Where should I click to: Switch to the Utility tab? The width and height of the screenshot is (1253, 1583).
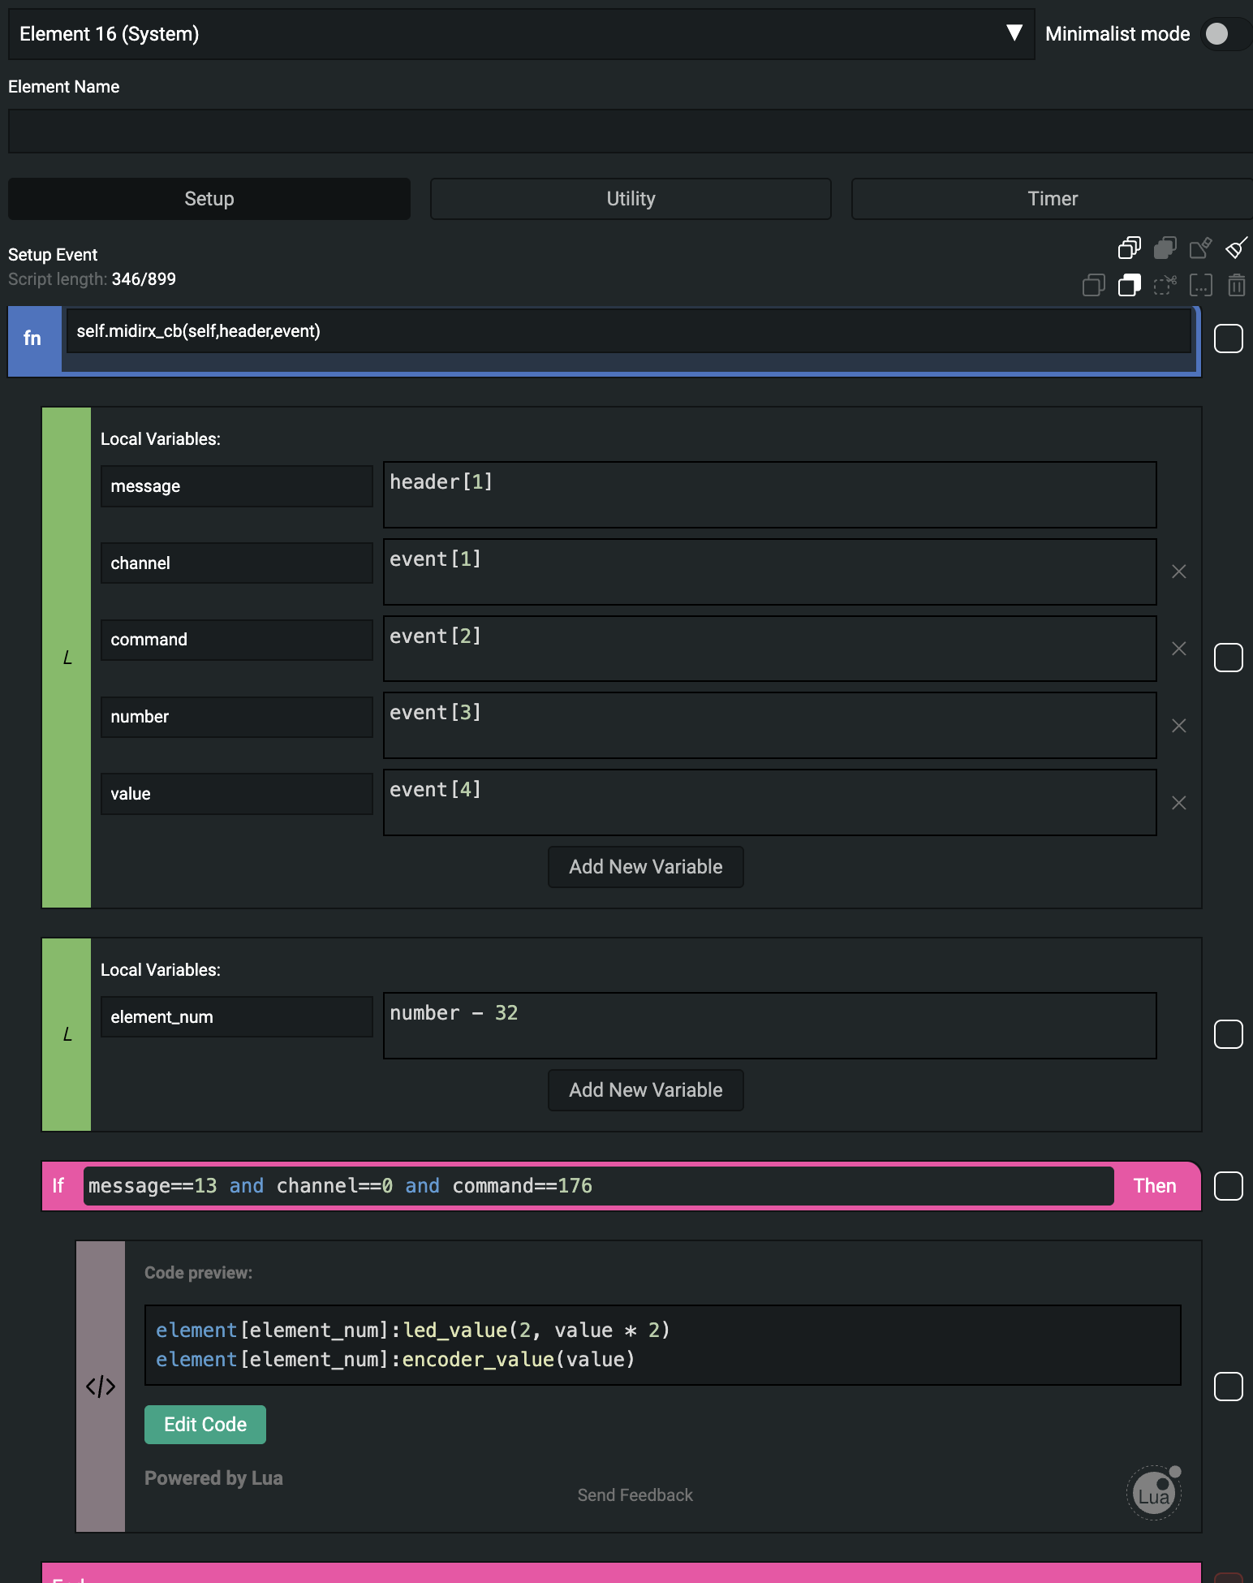[631, 199]
